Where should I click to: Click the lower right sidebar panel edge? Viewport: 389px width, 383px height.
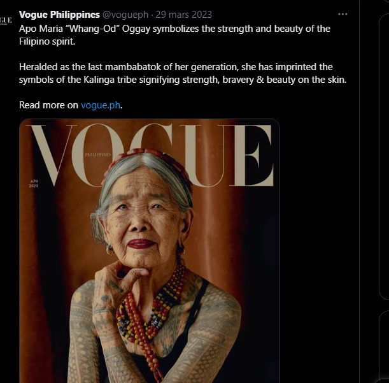[x=384, y=347]
